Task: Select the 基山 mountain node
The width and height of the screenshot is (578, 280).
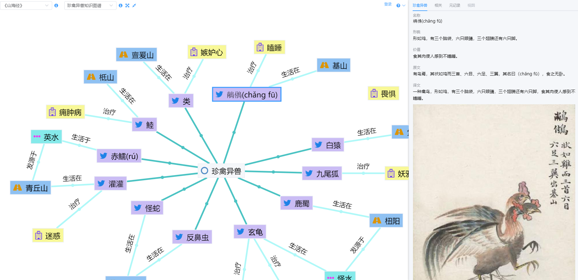Action: (334, 65)
